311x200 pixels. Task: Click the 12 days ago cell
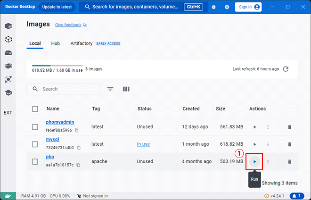(195, 127)
